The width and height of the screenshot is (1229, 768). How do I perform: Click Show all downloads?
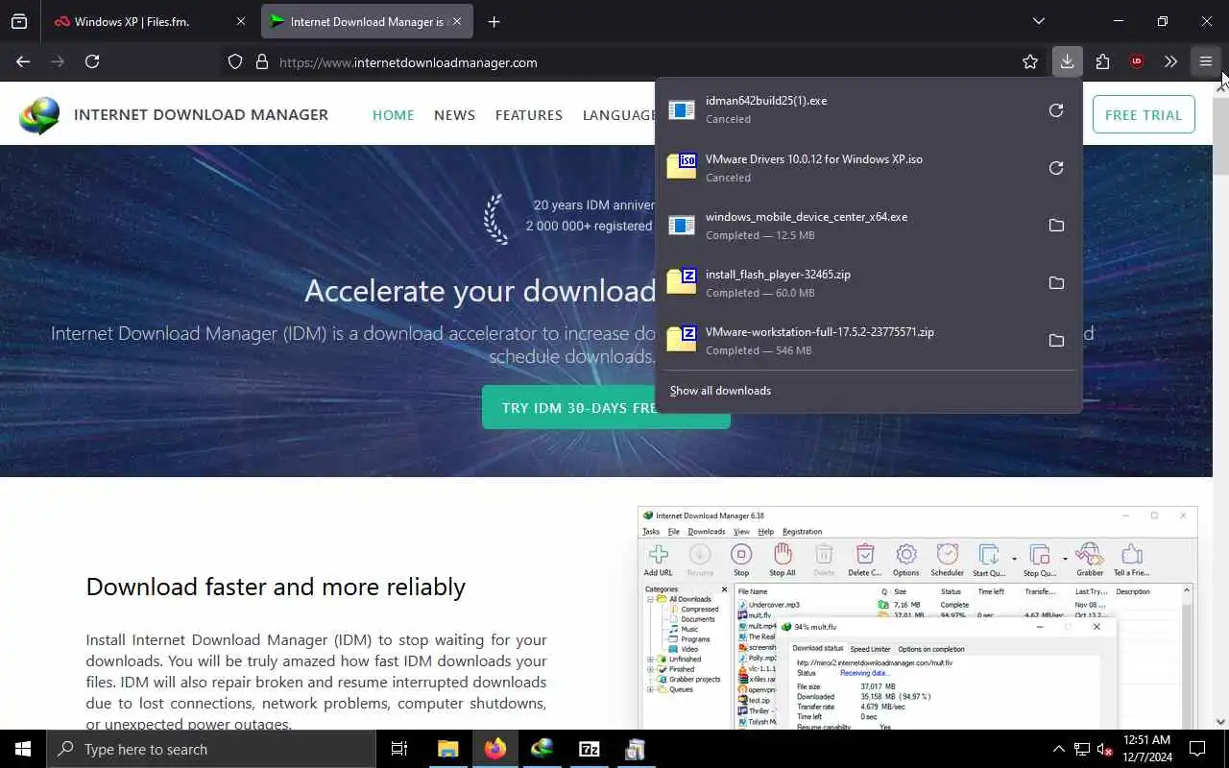click(x=720, y=391)
